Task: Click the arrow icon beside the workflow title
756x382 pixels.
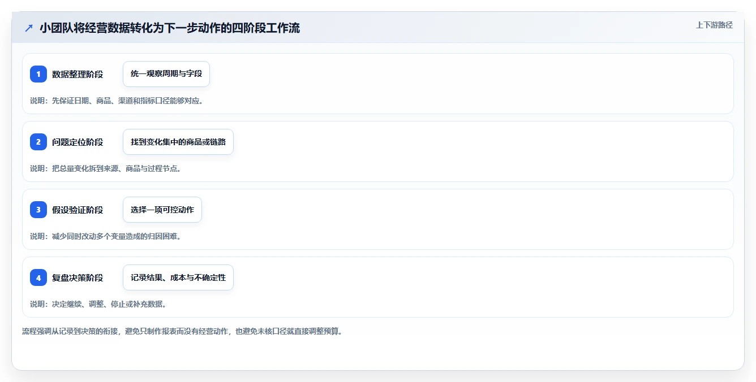Action: (x=29, y=28)
